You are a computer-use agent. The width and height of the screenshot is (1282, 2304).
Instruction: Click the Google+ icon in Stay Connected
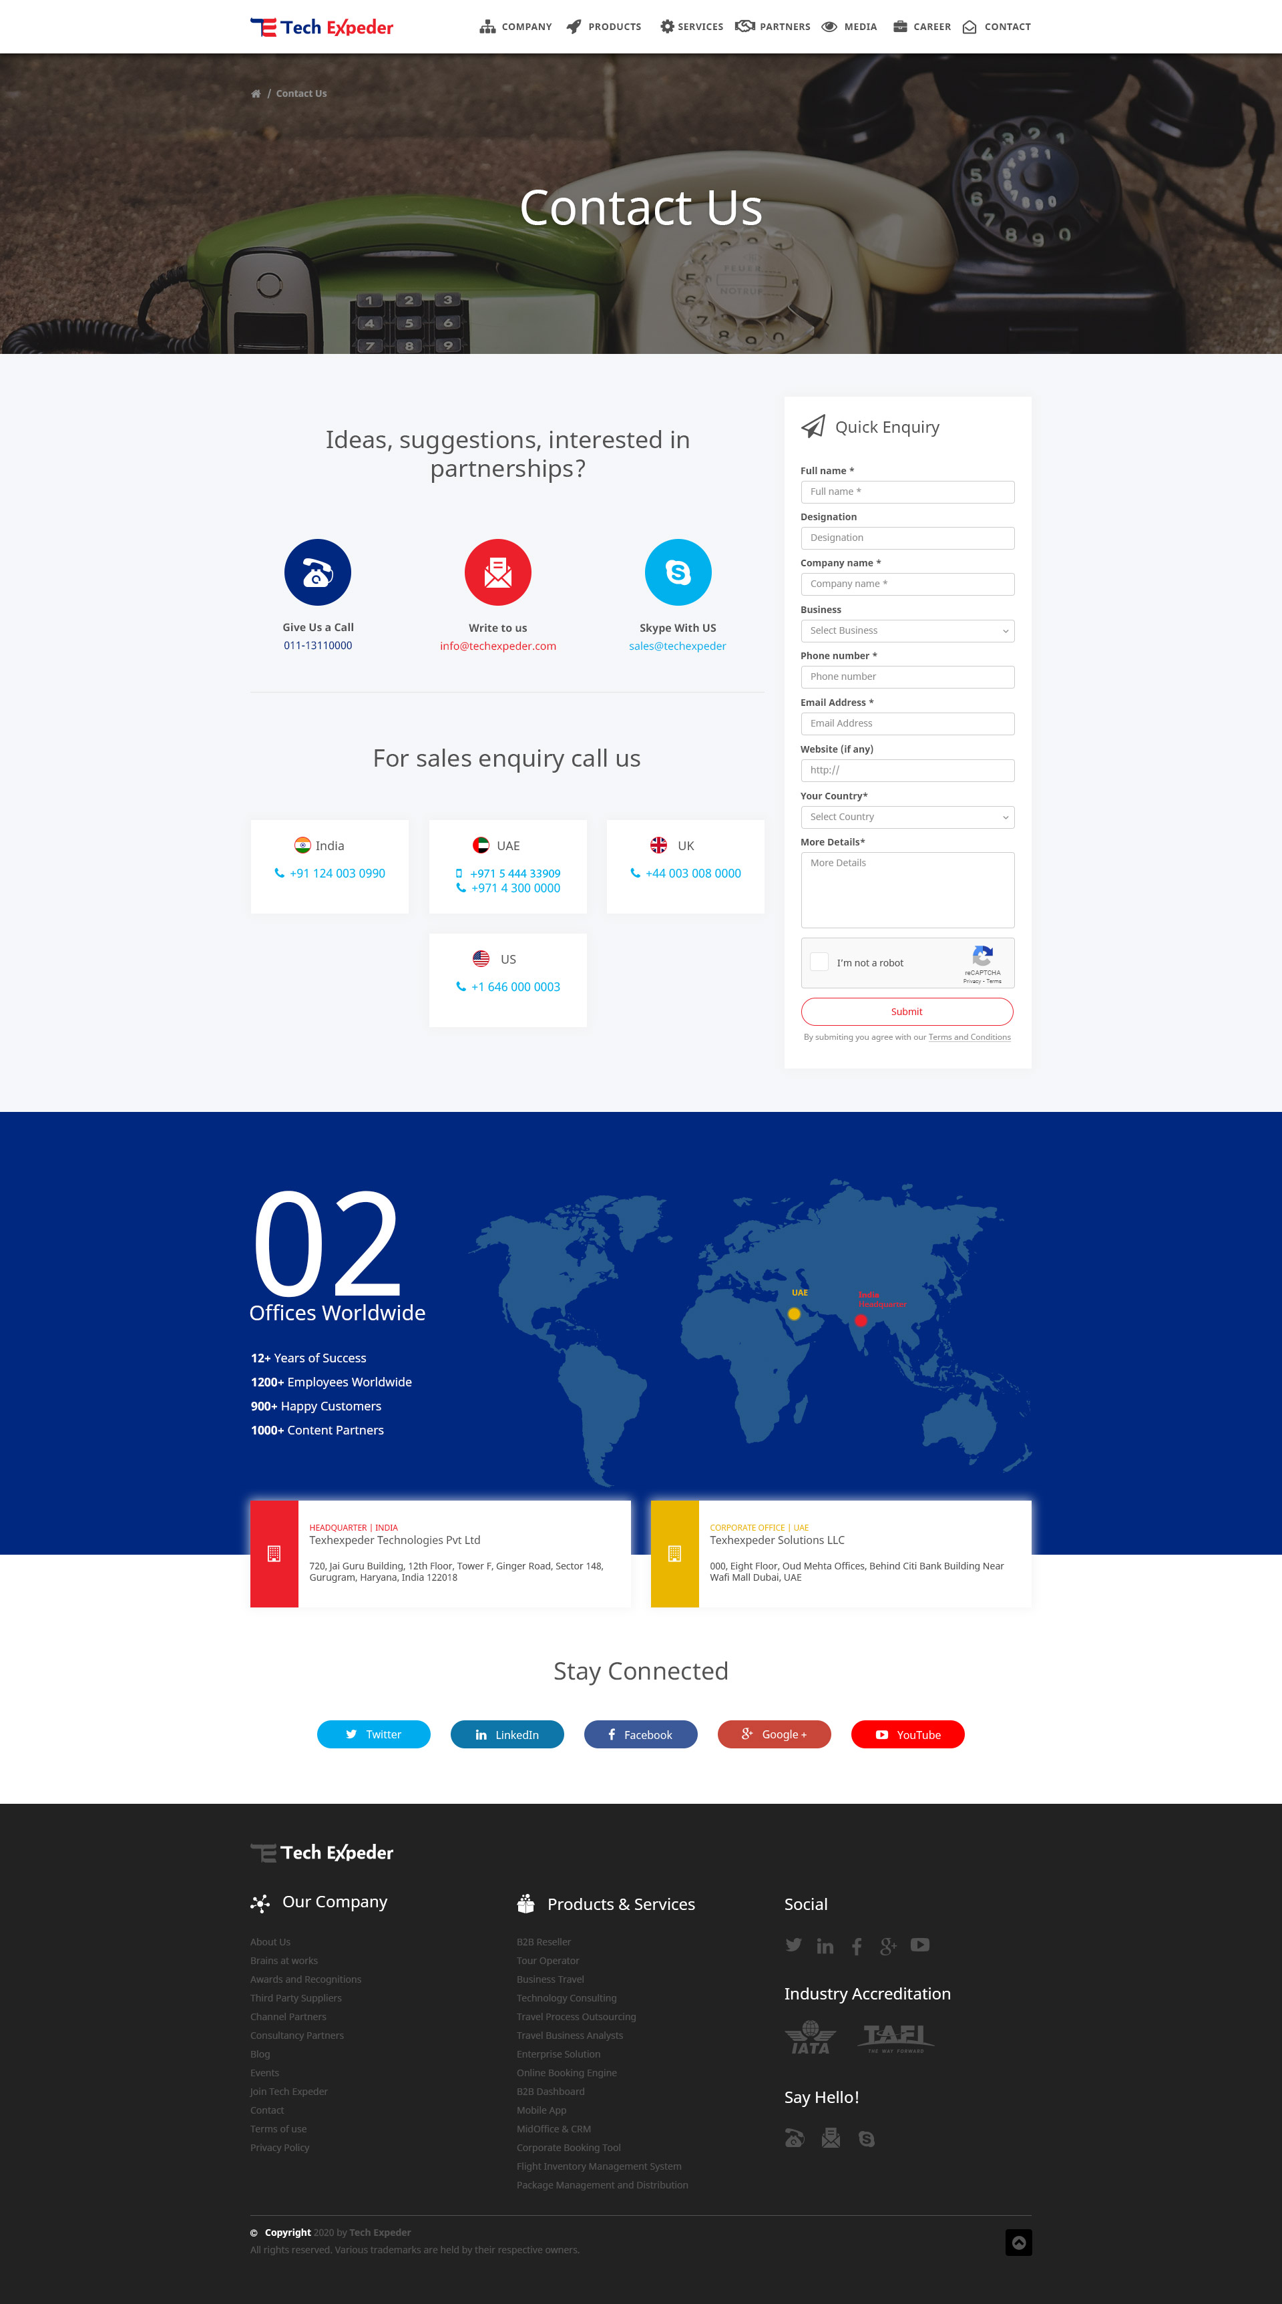pyautogui.click(x=774, y=1732)
